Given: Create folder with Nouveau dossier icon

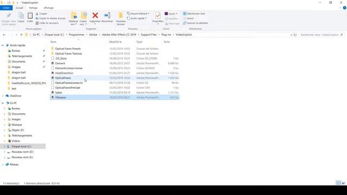Looking at the screenshot, I should coord(120,16).
